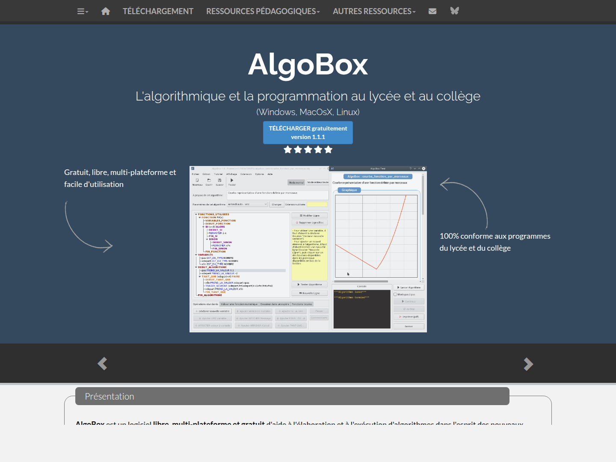Click the AlgoBox application screenshot image

(308, 249)
